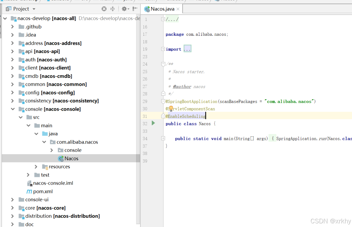This screenshot has height=227, width=352.
Task: Collapse the com.alibaba.nacos package arrow
Action: point(44,142)
